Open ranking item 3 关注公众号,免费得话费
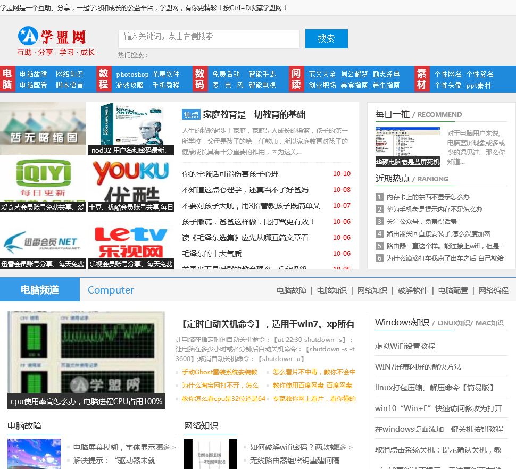This screenshot has height=469, width=516. 421,221
